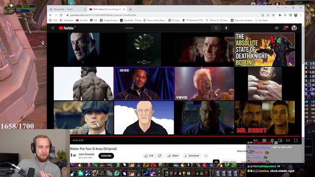The image size is (315, 177).
Task: Activate voice search microphone
Action: pos(226,28)
